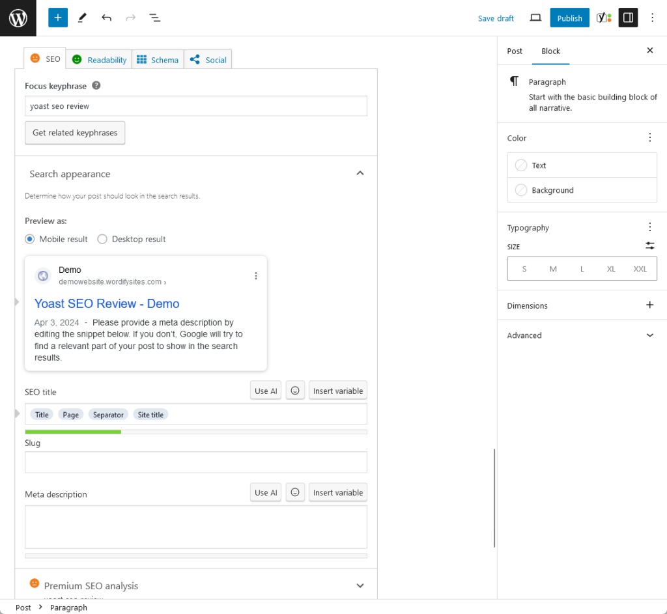The width and height of the screenshot is (667, 614).
Task: Click the Post breadcrumb in footer
Action: point(23,607)
